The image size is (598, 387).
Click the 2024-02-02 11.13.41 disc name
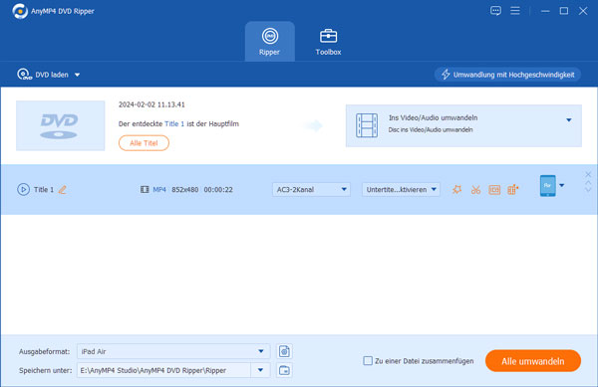151,104
